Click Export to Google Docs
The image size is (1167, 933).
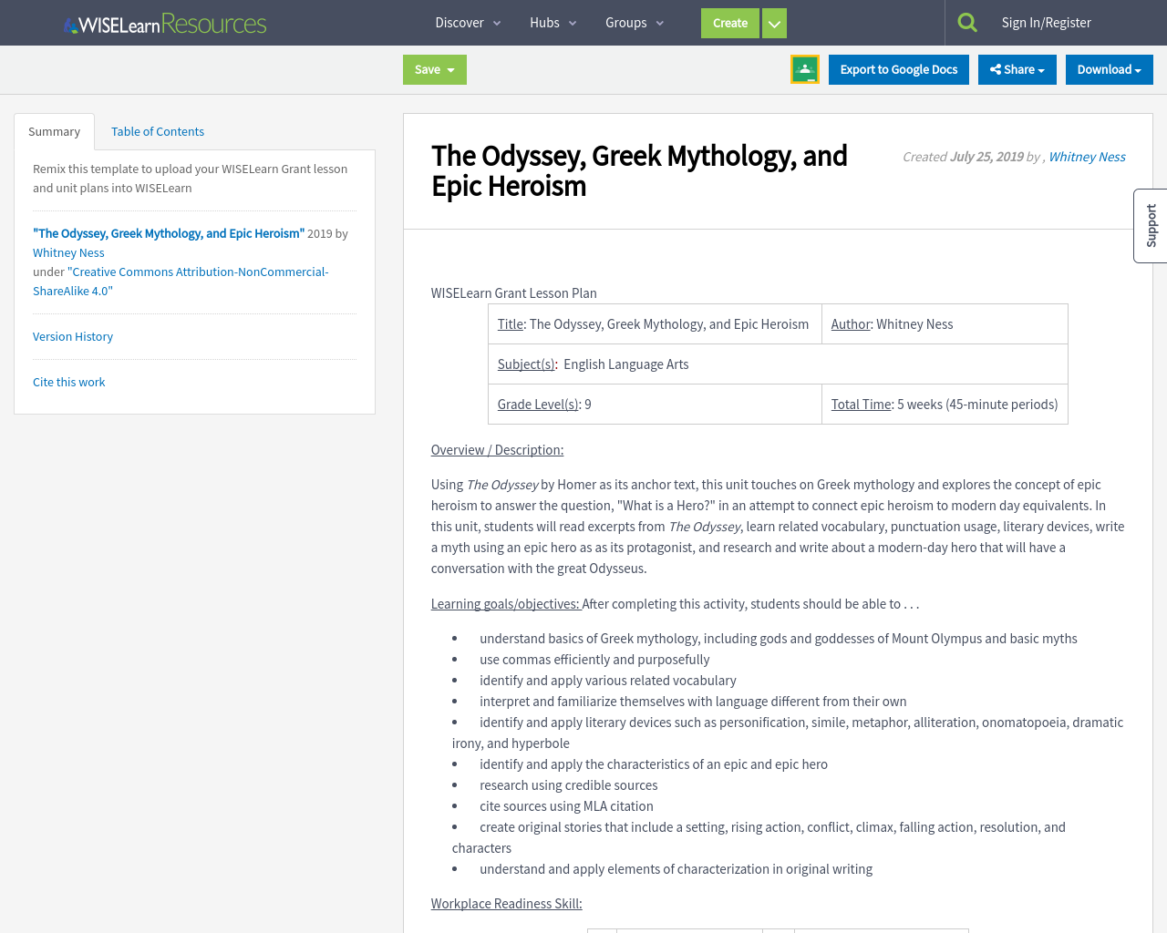pyautogui.click(x=898, y=68)
